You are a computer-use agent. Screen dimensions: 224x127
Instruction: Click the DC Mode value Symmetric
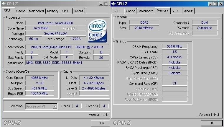[x=205, y=28]
